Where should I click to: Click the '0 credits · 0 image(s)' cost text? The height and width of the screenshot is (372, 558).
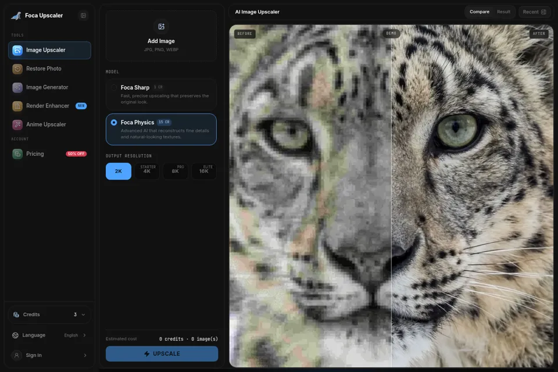(188, 339)
